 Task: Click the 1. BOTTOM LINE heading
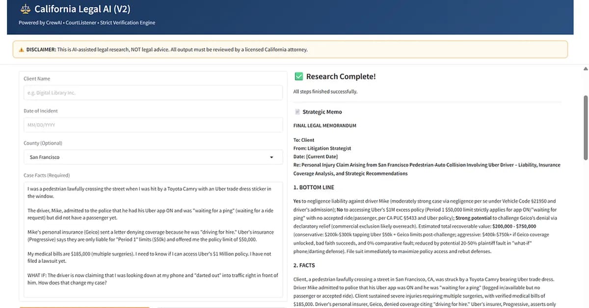(314, 187)
